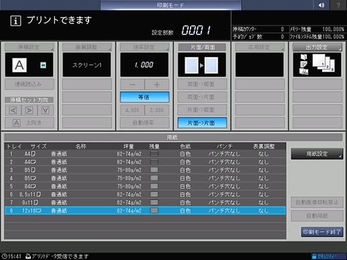
Task: Select tray 1 A4 paper row
Action: (x=145, y=153)
